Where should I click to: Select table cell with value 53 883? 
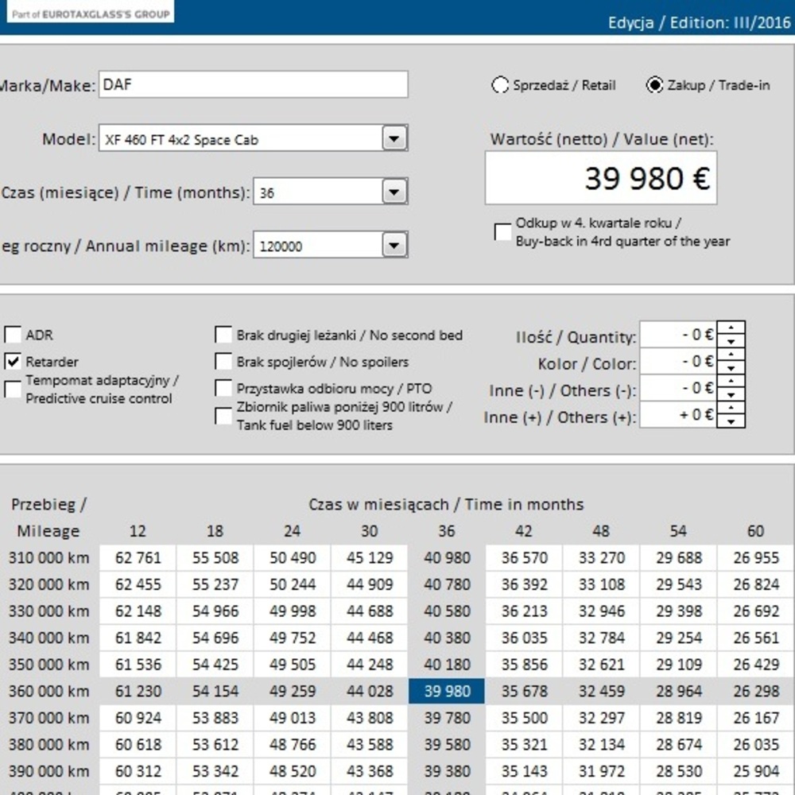[215, 718]
